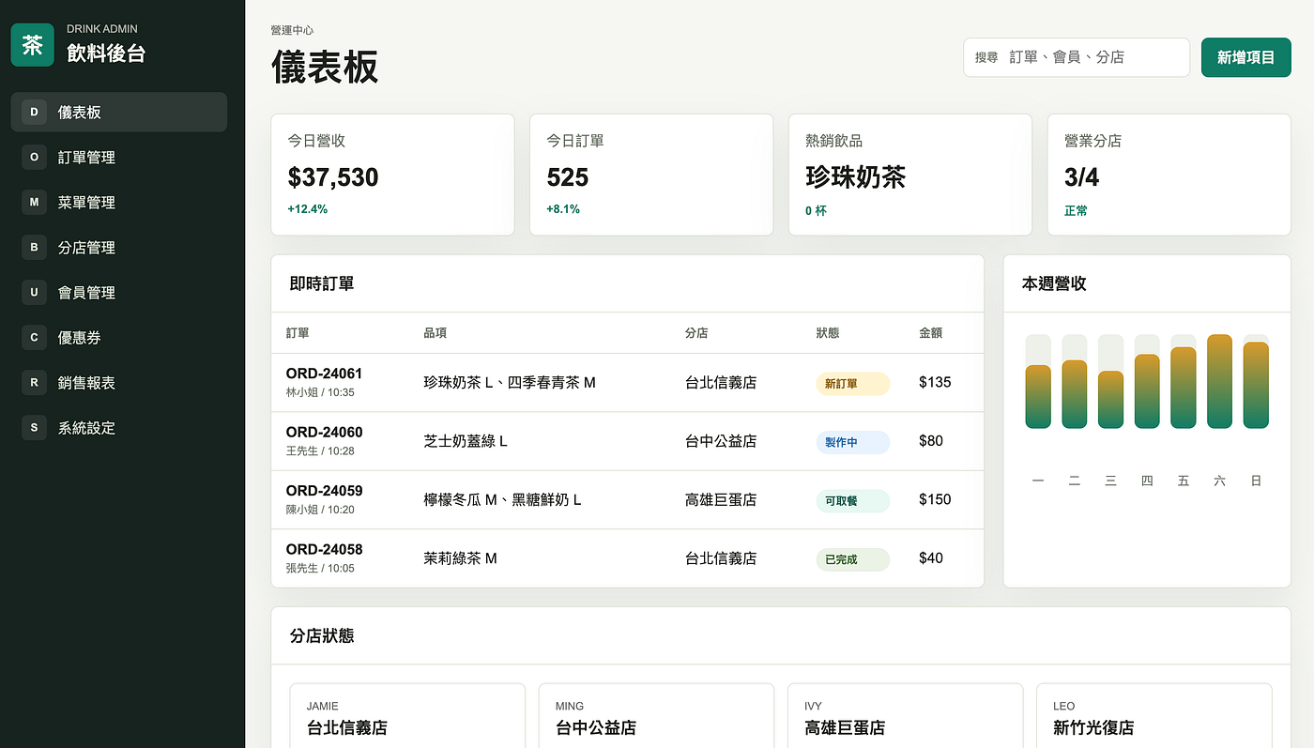Click the 今日營收 $37,530 card
The image size is (1314, 748).
point(392,175)
